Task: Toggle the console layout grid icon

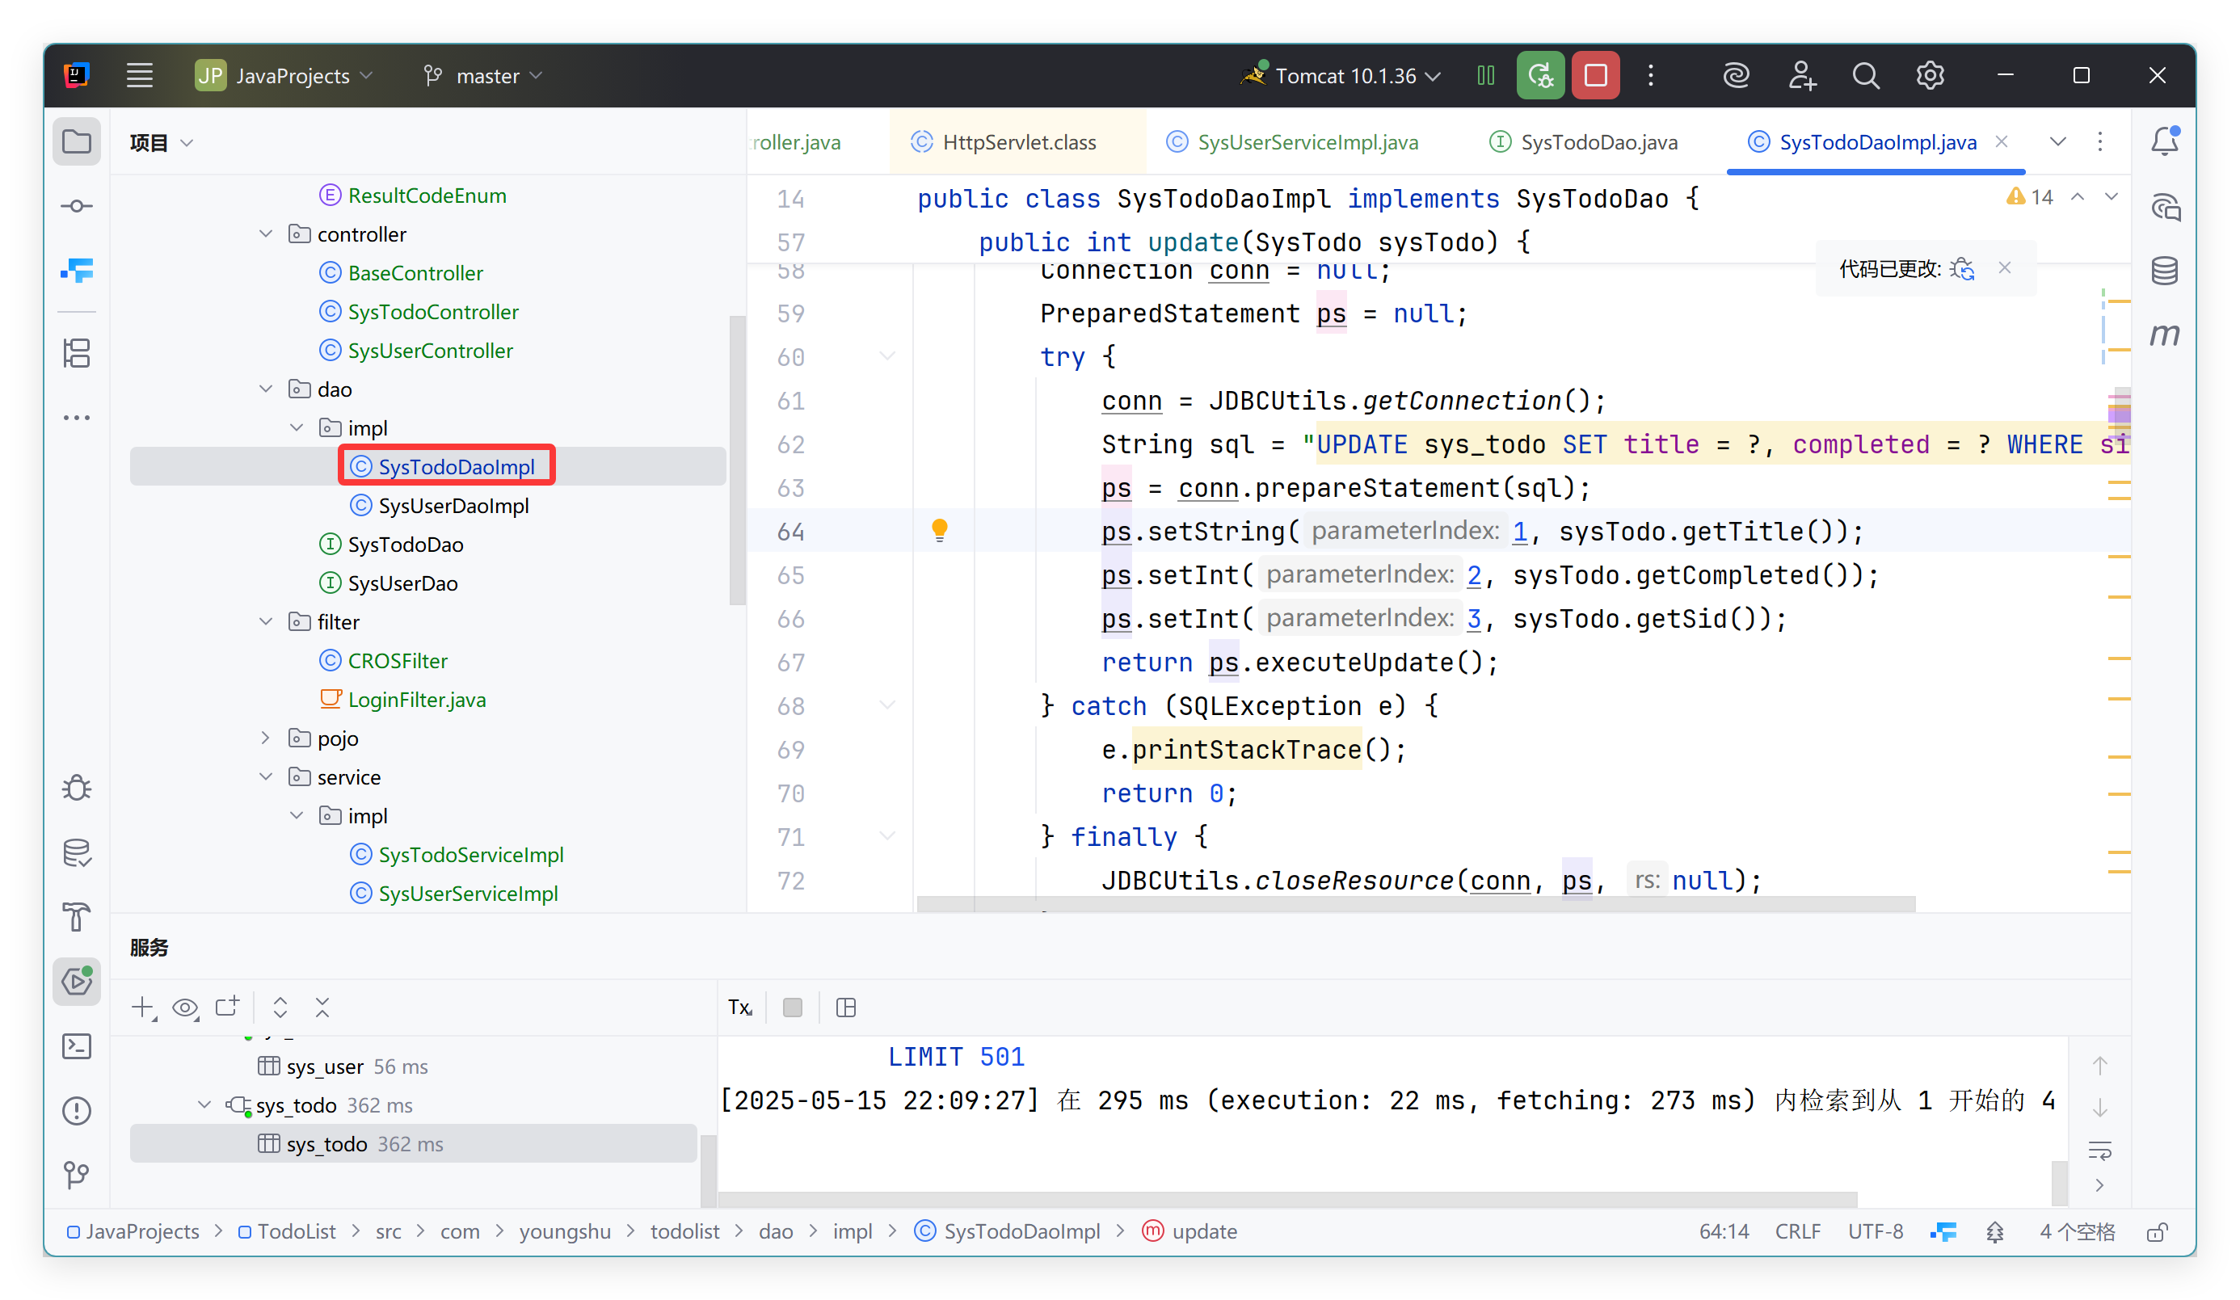Action: pyautogui.click(x=845, y=1008)
